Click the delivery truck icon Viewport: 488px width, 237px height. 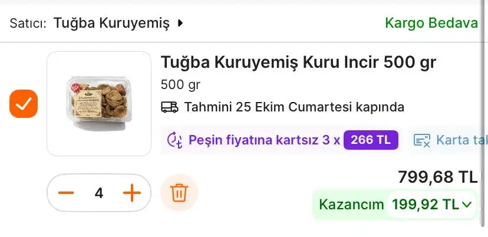click(170, 107)
